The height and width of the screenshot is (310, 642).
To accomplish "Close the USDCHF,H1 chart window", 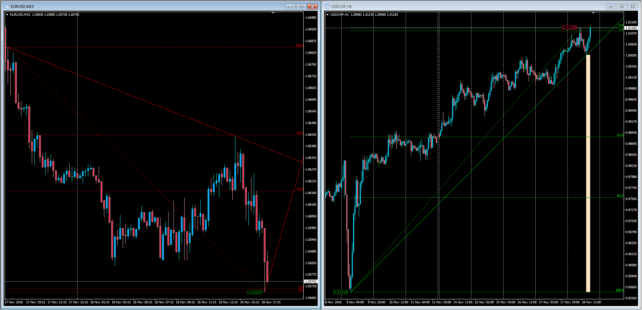I will pyautogui.click(x=633, y=6).
